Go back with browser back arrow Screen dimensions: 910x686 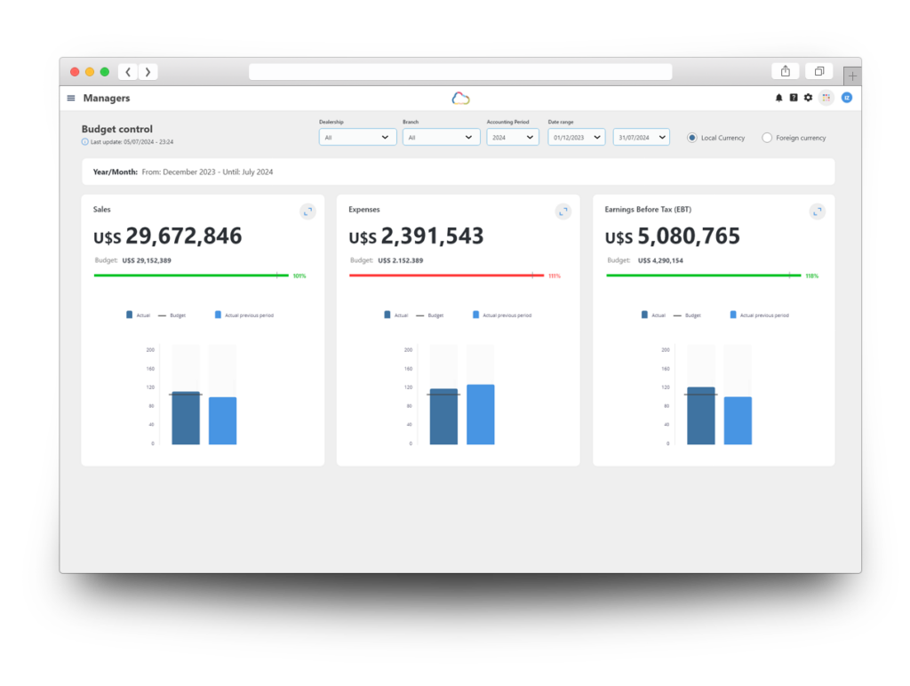[128, 72]
